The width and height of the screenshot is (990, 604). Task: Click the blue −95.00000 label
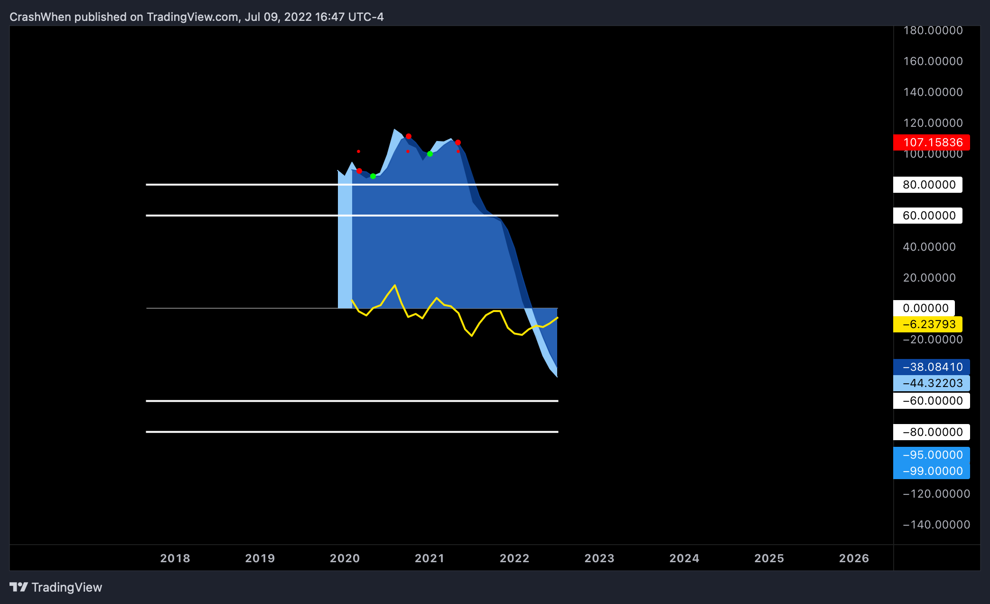(x=932, y=455)
